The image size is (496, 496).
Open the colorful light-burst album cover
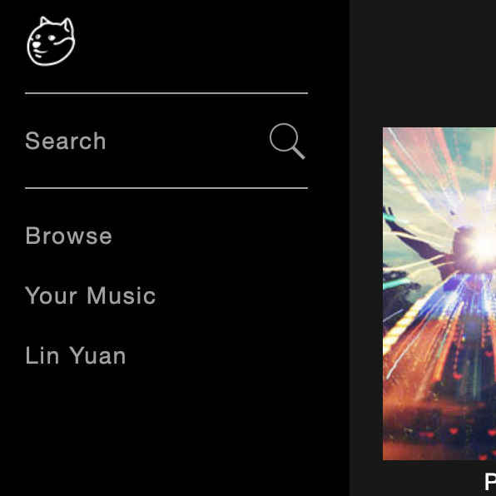click(x=439, y=294)
